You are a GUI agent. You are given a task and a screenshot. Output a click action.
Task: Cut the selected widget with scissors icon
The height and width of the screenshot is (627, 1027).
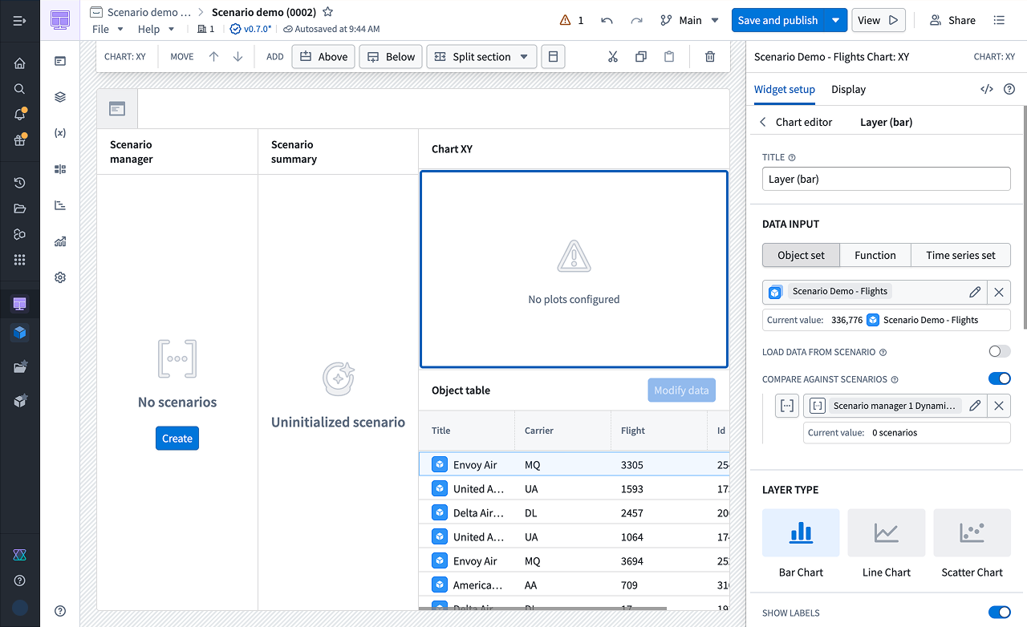[x=613, y=57]
